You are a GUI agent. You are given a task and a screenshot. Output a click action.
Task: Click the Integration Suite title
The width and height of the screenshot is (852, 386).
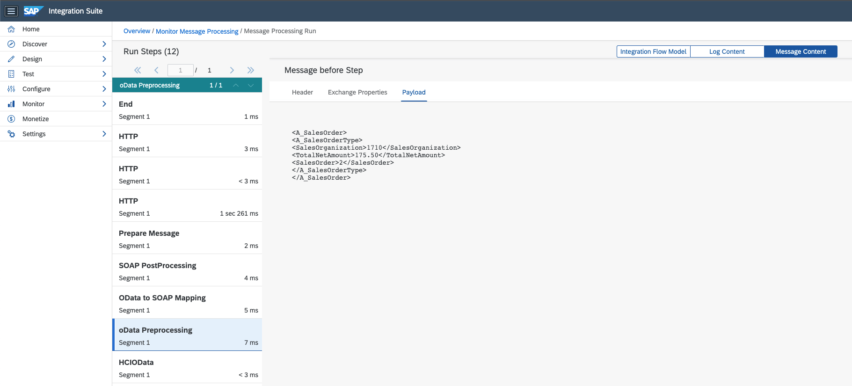pos(75,11)
